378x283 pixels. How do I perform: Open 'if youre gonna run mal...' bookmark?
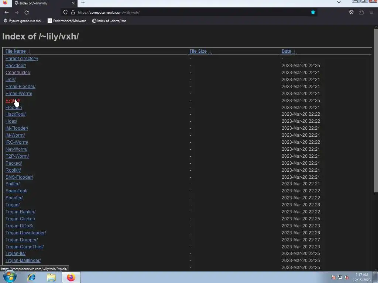[24, 21]
